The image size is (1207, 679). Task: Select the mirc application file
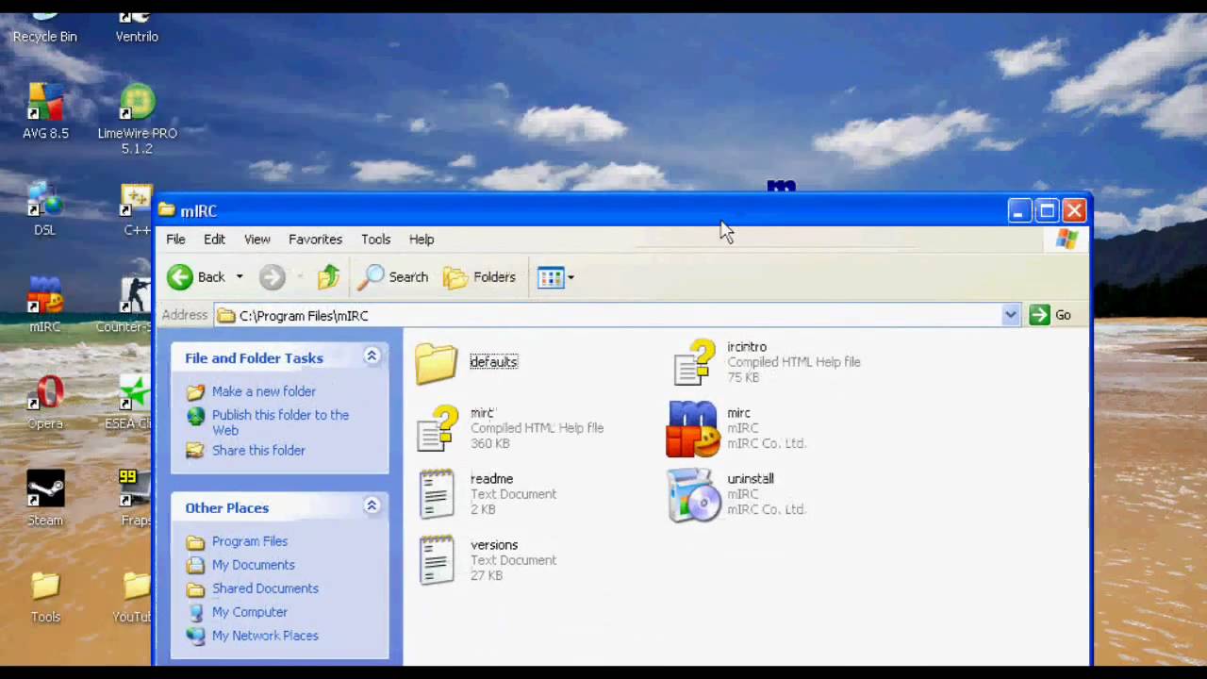(736, 428)
